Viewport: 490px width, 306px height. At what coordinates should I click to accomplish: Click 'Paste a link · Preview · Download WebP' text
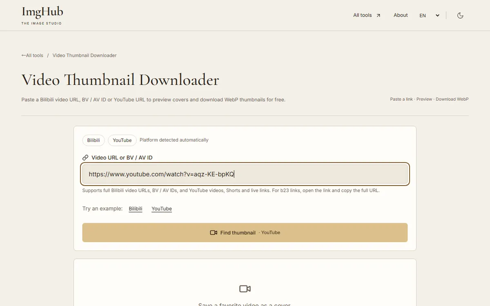click(x=429, y=99)
